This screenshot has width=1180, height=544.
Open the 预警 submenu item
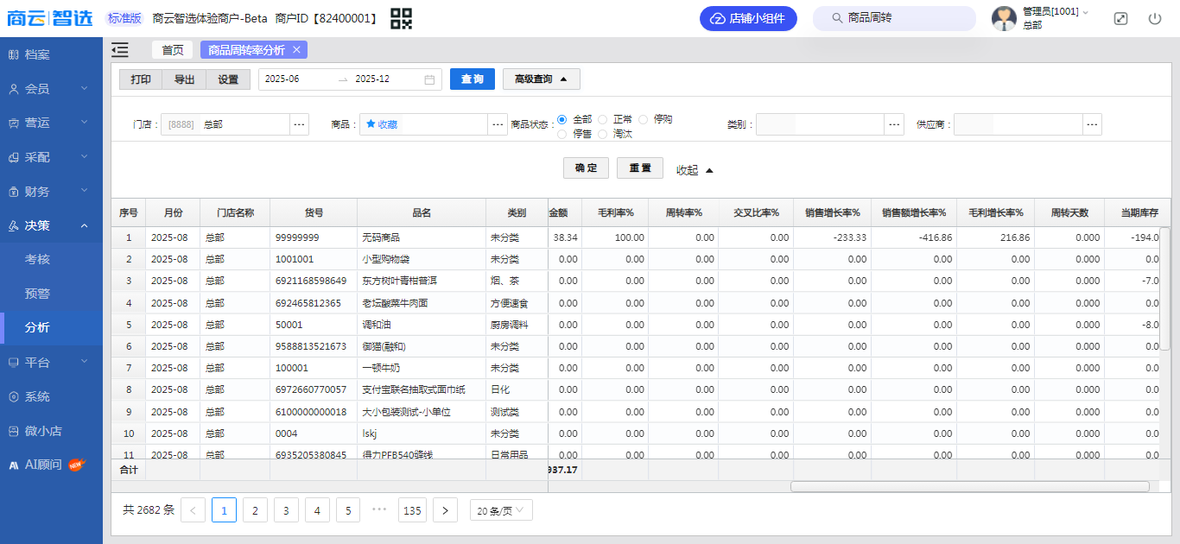(x=38, y=294)
